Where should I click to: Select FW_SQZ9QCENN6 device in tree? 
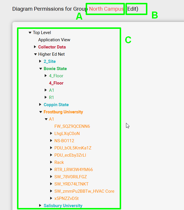[72, 126]
